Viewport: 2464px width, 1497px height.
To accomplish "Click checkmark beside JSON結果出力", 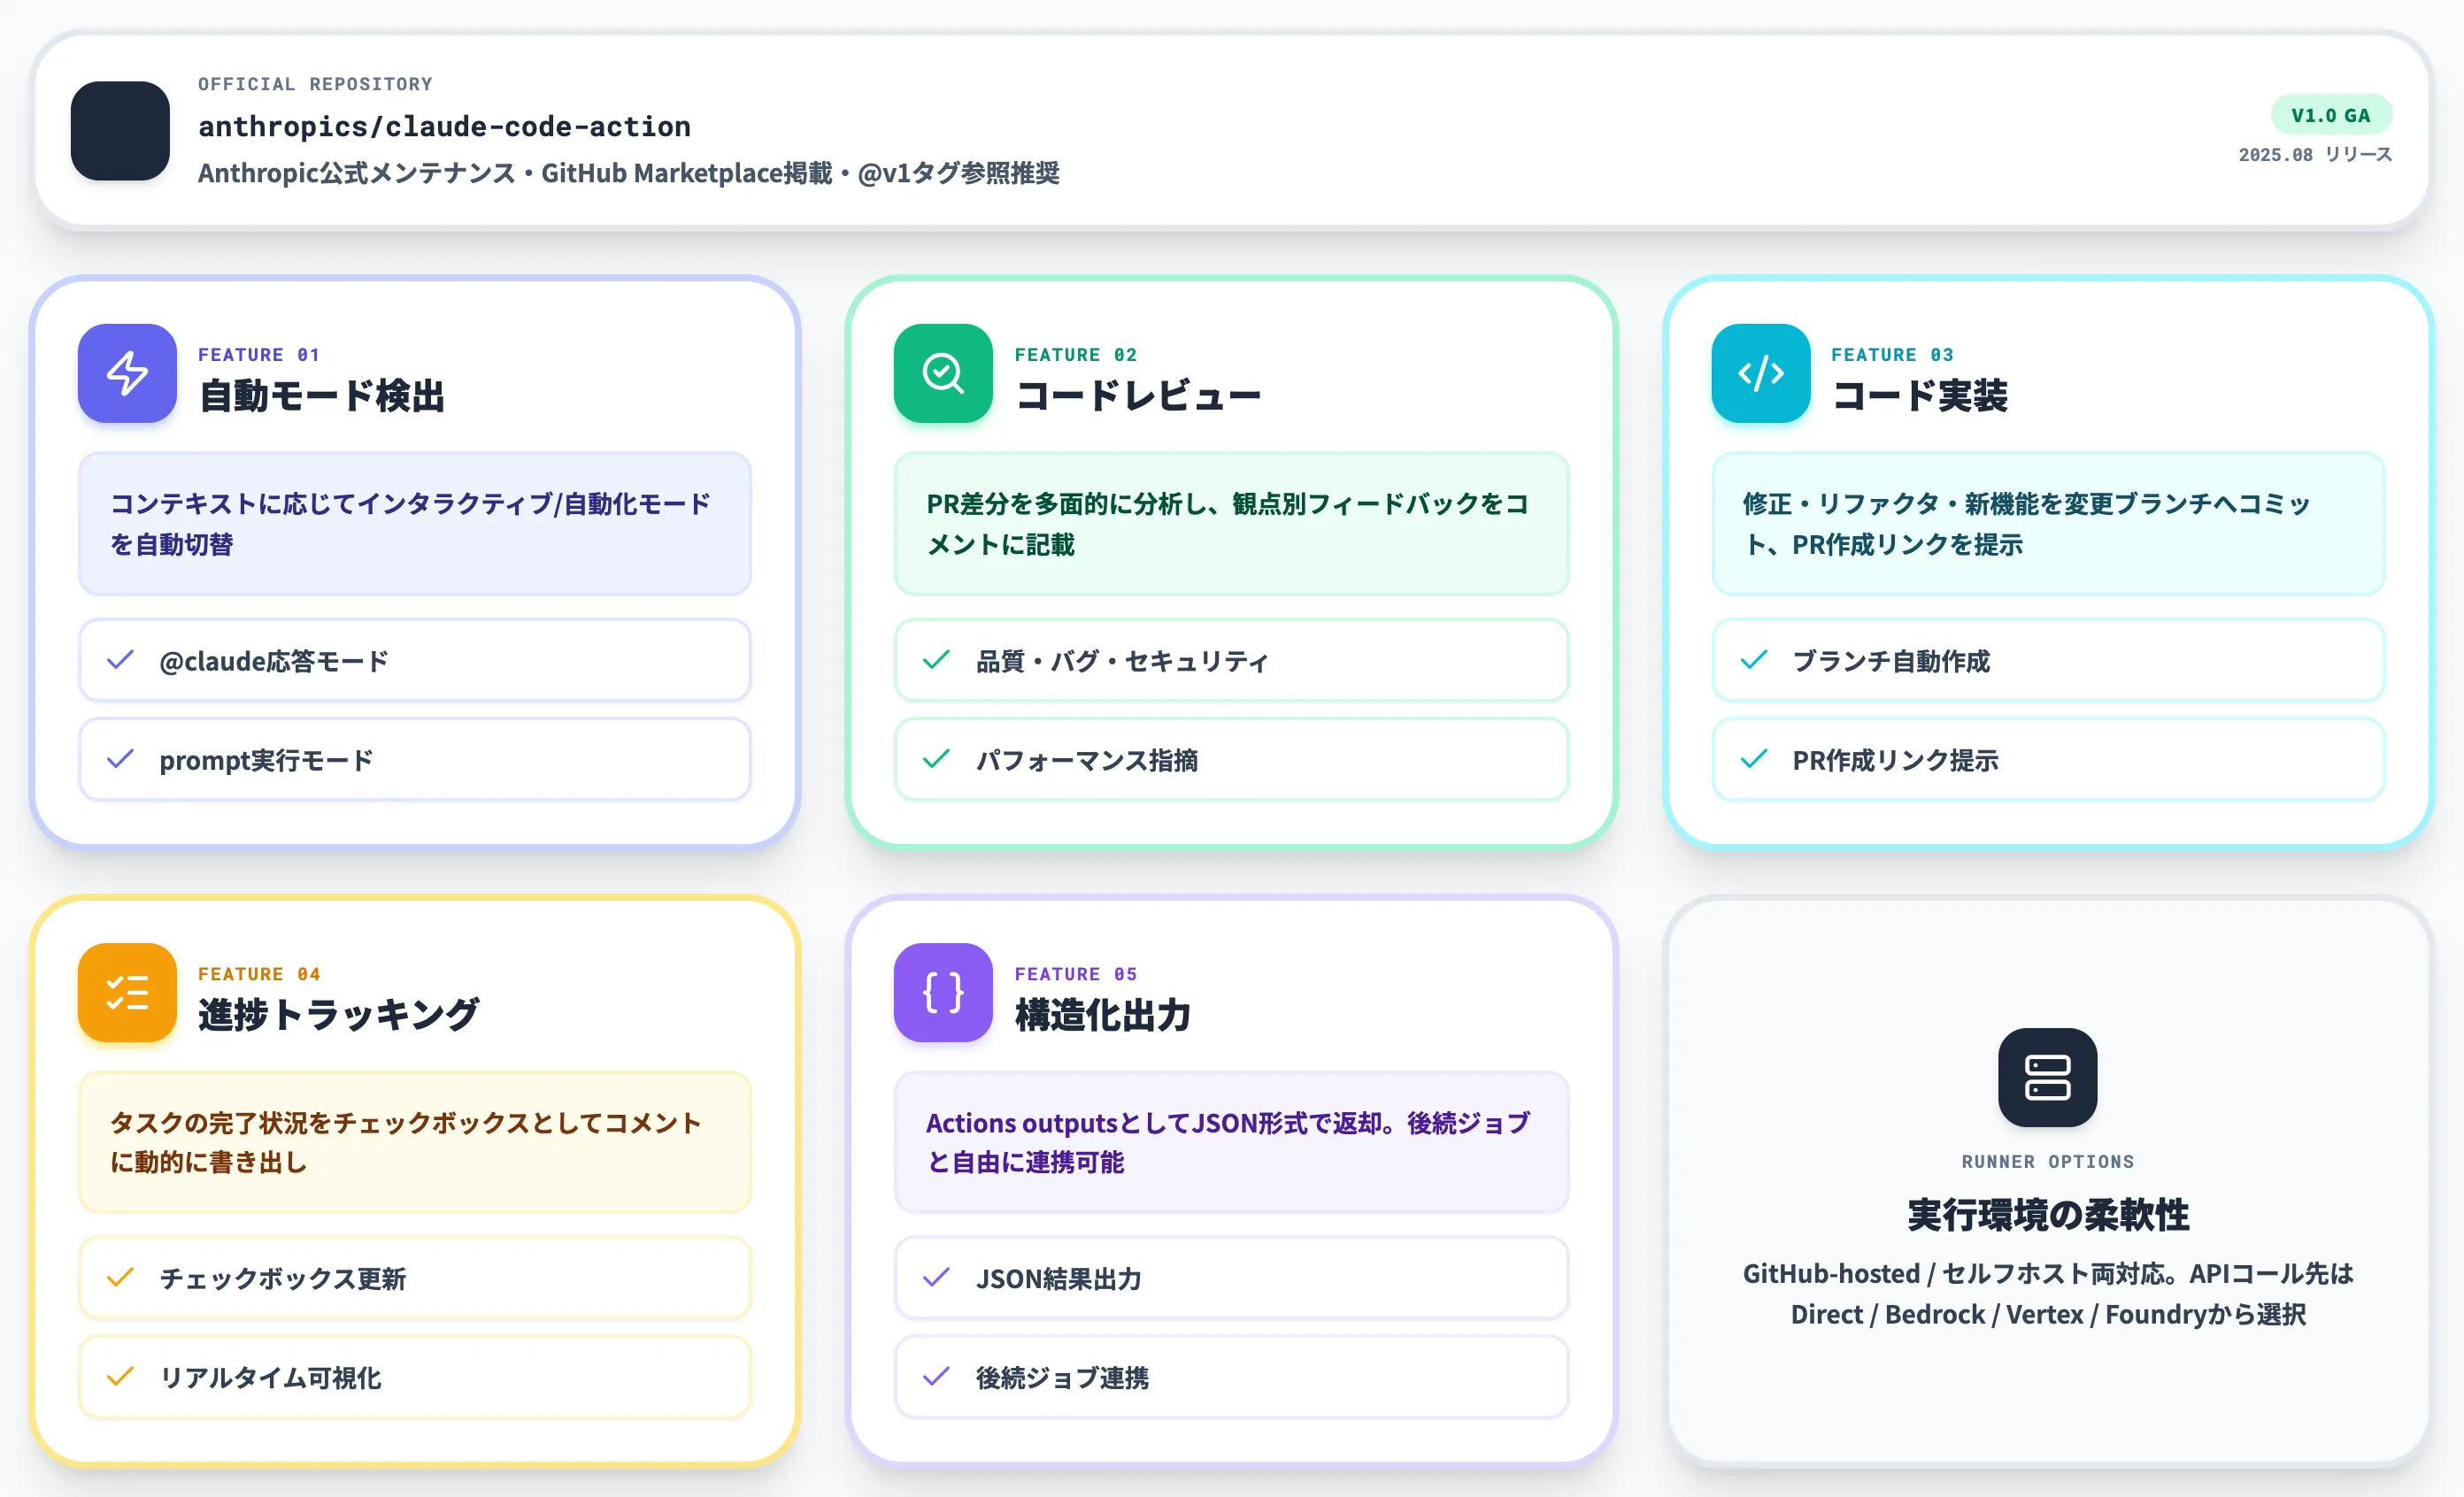I will coord(936,1278).
